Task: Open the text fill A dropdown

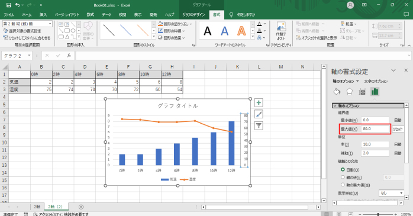Action: coord(264,24)
